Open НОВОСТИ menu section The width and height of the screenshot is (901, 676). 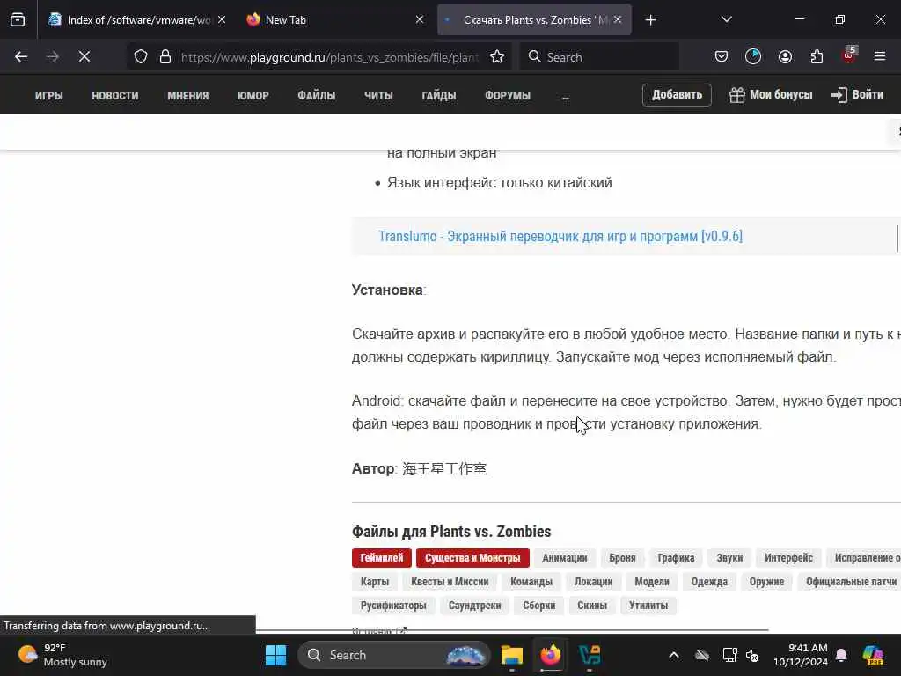tap(115, 95)
